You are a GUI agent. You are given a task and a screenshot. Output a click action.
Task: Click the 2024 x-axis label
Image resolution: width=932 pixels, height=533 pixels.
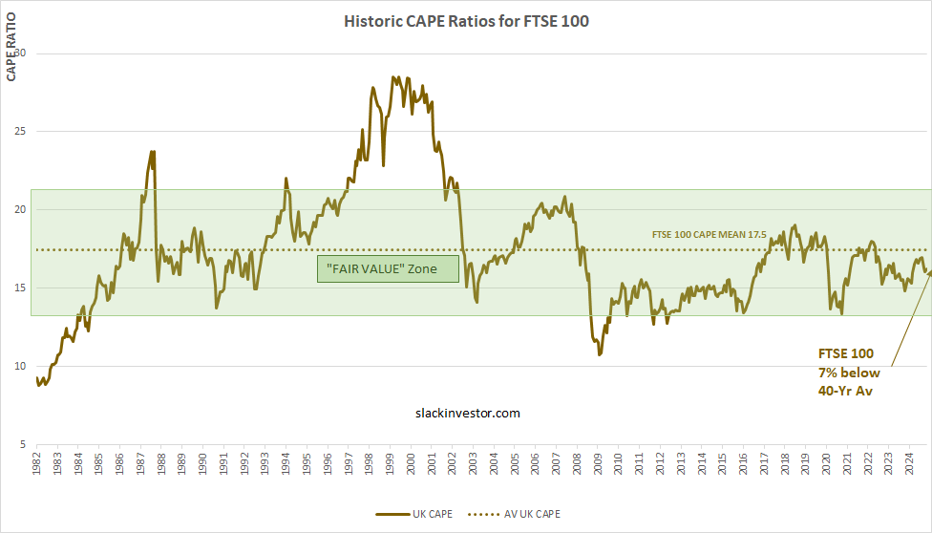909,464
